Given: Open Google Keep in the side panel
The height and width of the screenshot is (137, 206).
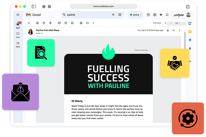Looking at the screenshot, I should pos(190,32).
